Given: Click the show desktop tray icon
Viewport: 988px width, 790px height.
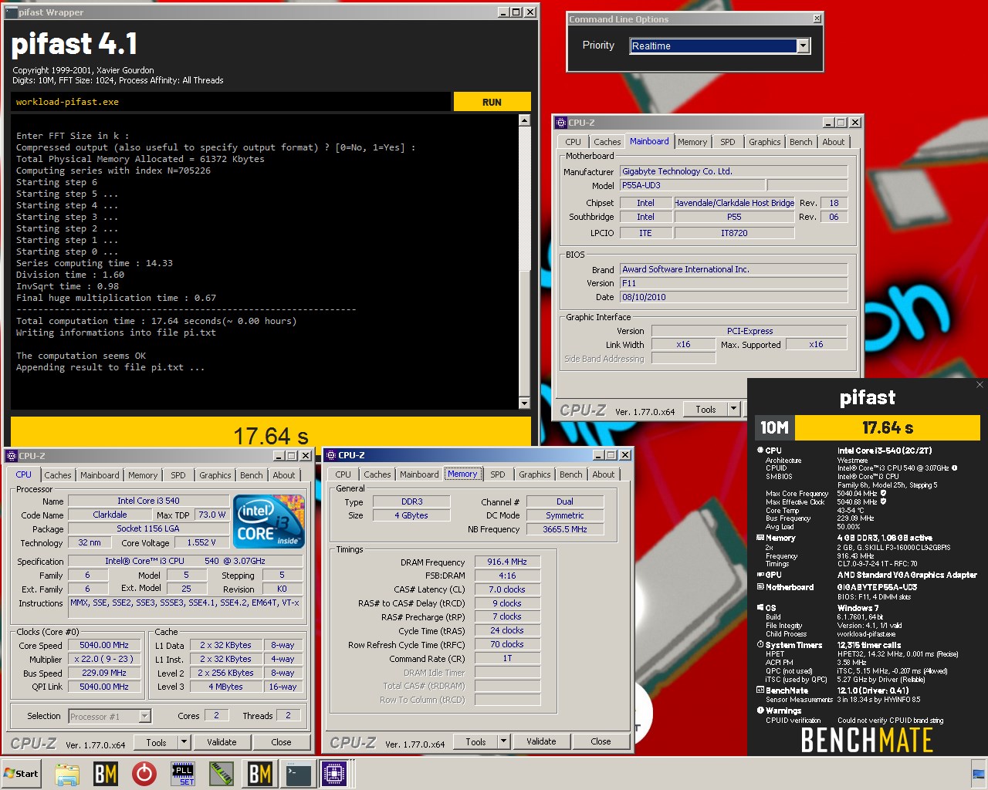Looking at the screenshot, I should click(x=979, y=774).
